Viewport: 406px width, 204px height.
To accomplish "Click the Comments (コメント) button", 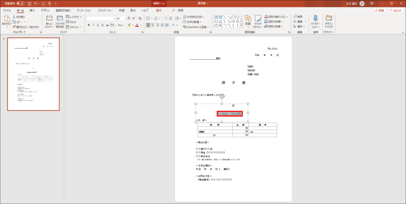I will (395, 11).
